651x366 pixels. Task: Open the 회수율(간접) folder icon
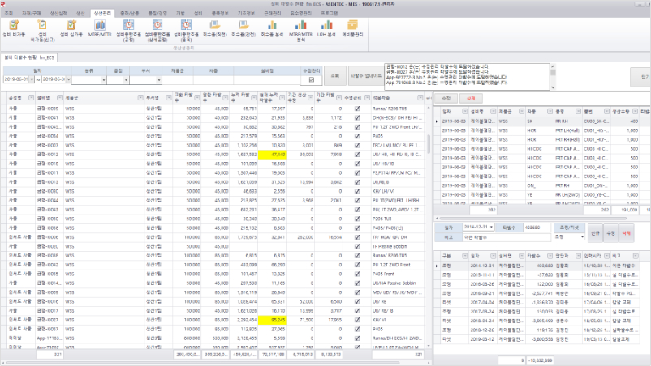tap(244, 26)
